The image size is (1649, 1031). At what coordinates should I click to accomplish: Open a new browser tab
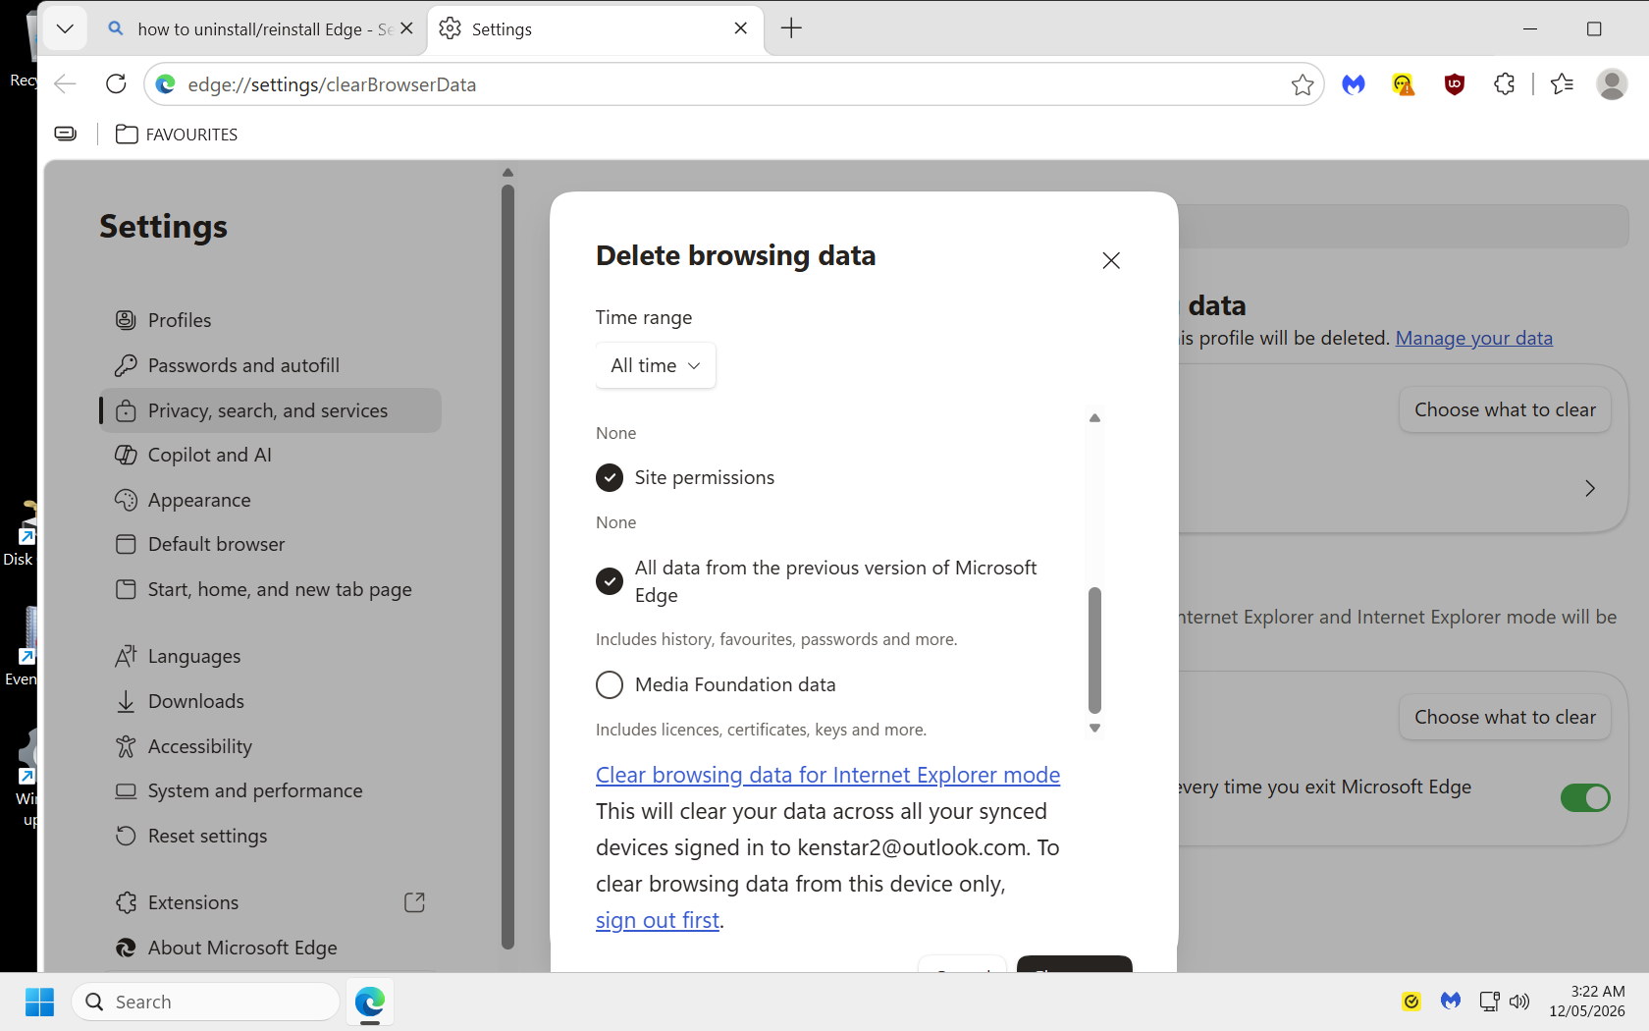tap(791, 28)
